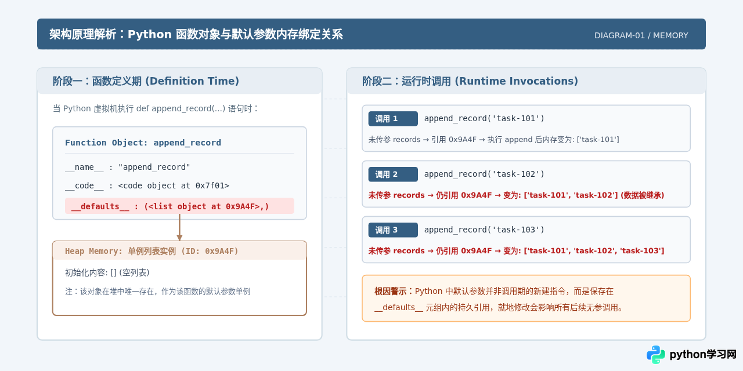Click the Heap Memory header bar
This screenshot has height=371, width=743.
click(179, 250)
